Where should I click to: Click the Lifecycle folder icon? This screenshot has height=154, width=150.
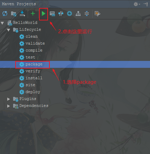click(16, 30)
